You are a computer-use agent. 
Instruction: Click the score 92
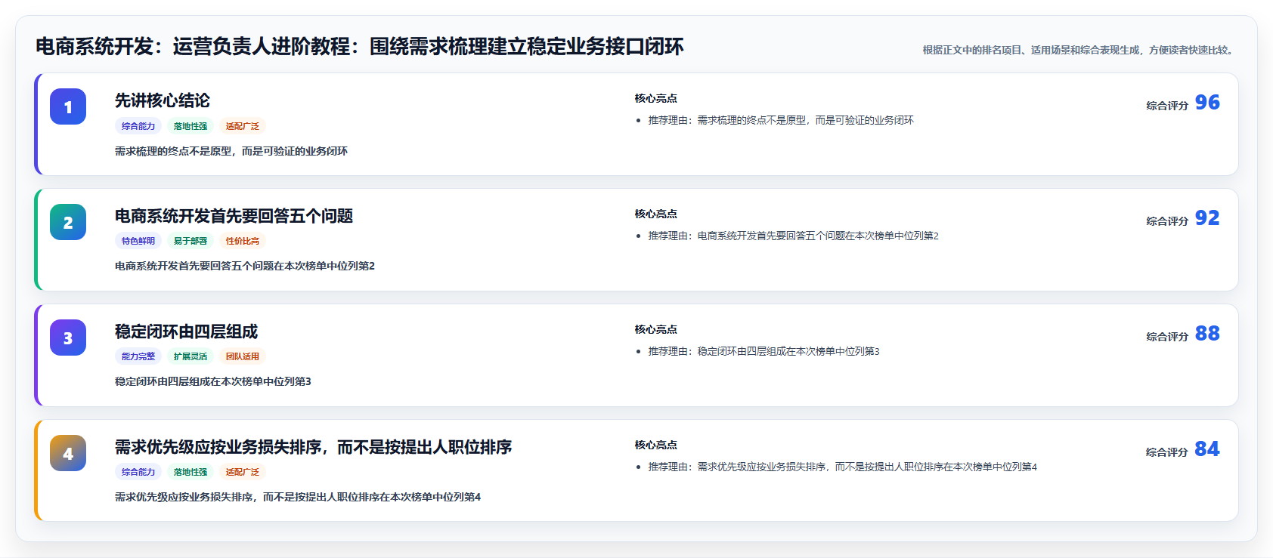tap(1207, 218)
